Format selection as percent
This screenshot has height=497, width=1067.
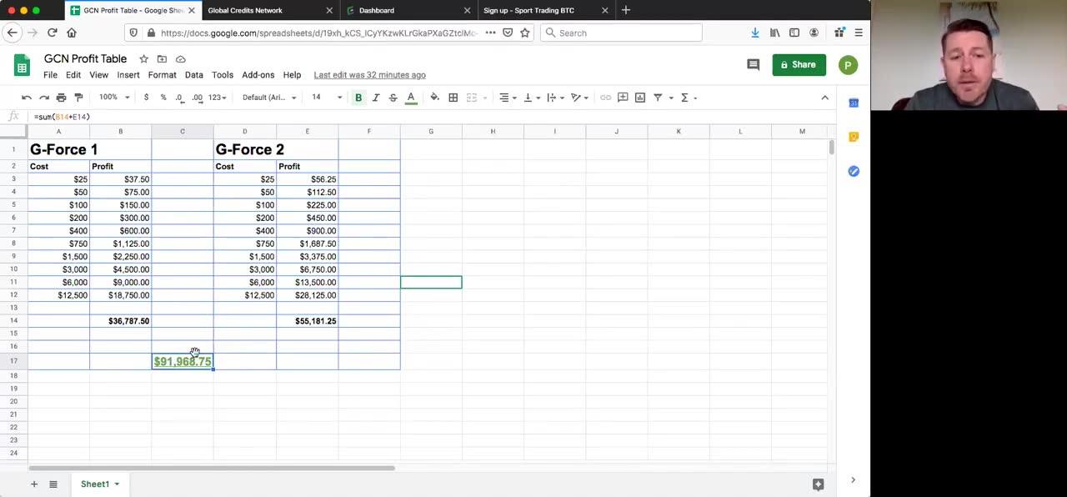coord(163,98)
